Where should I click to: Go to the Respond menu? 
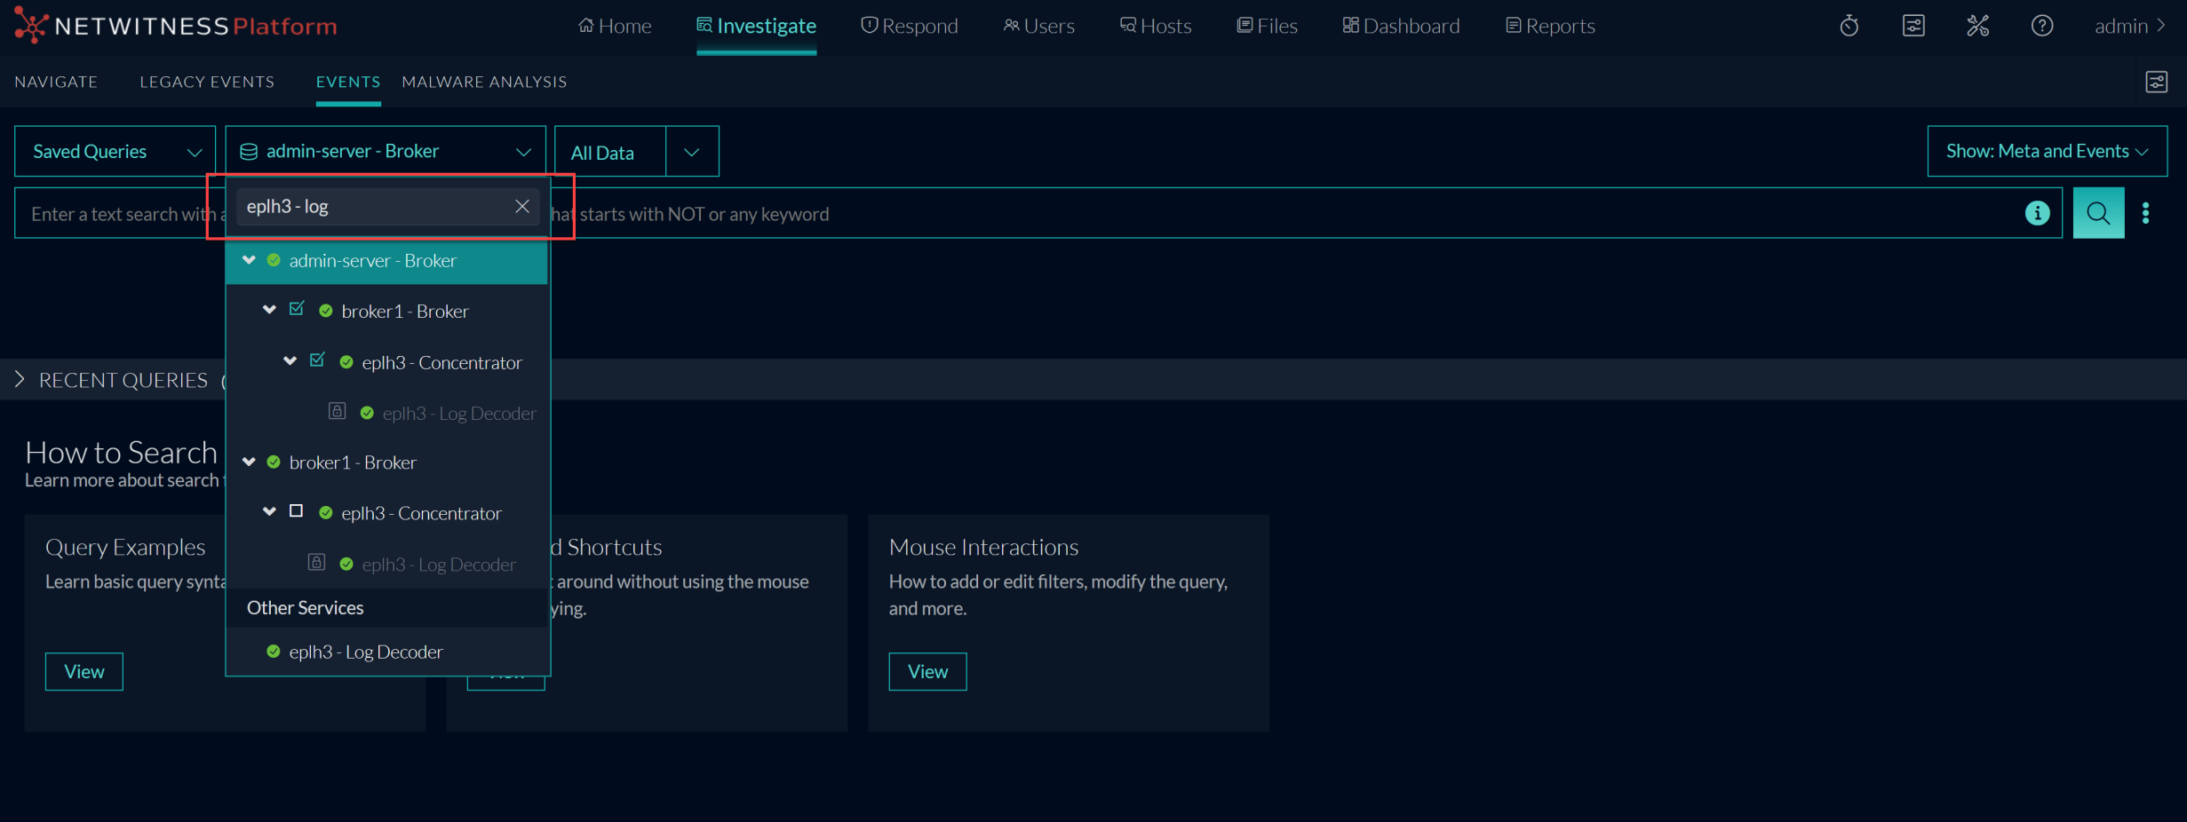pos(910,26)
